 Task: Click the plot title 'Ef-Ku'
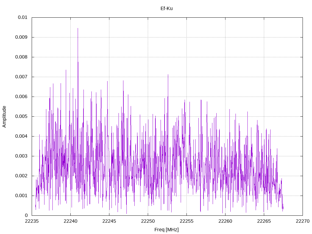point(167,9)
